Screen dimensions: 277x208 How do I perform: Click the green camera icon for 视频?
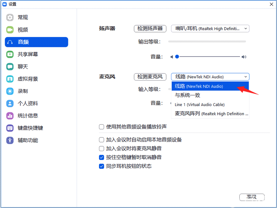pyautogui.click(x=10, y=30)
